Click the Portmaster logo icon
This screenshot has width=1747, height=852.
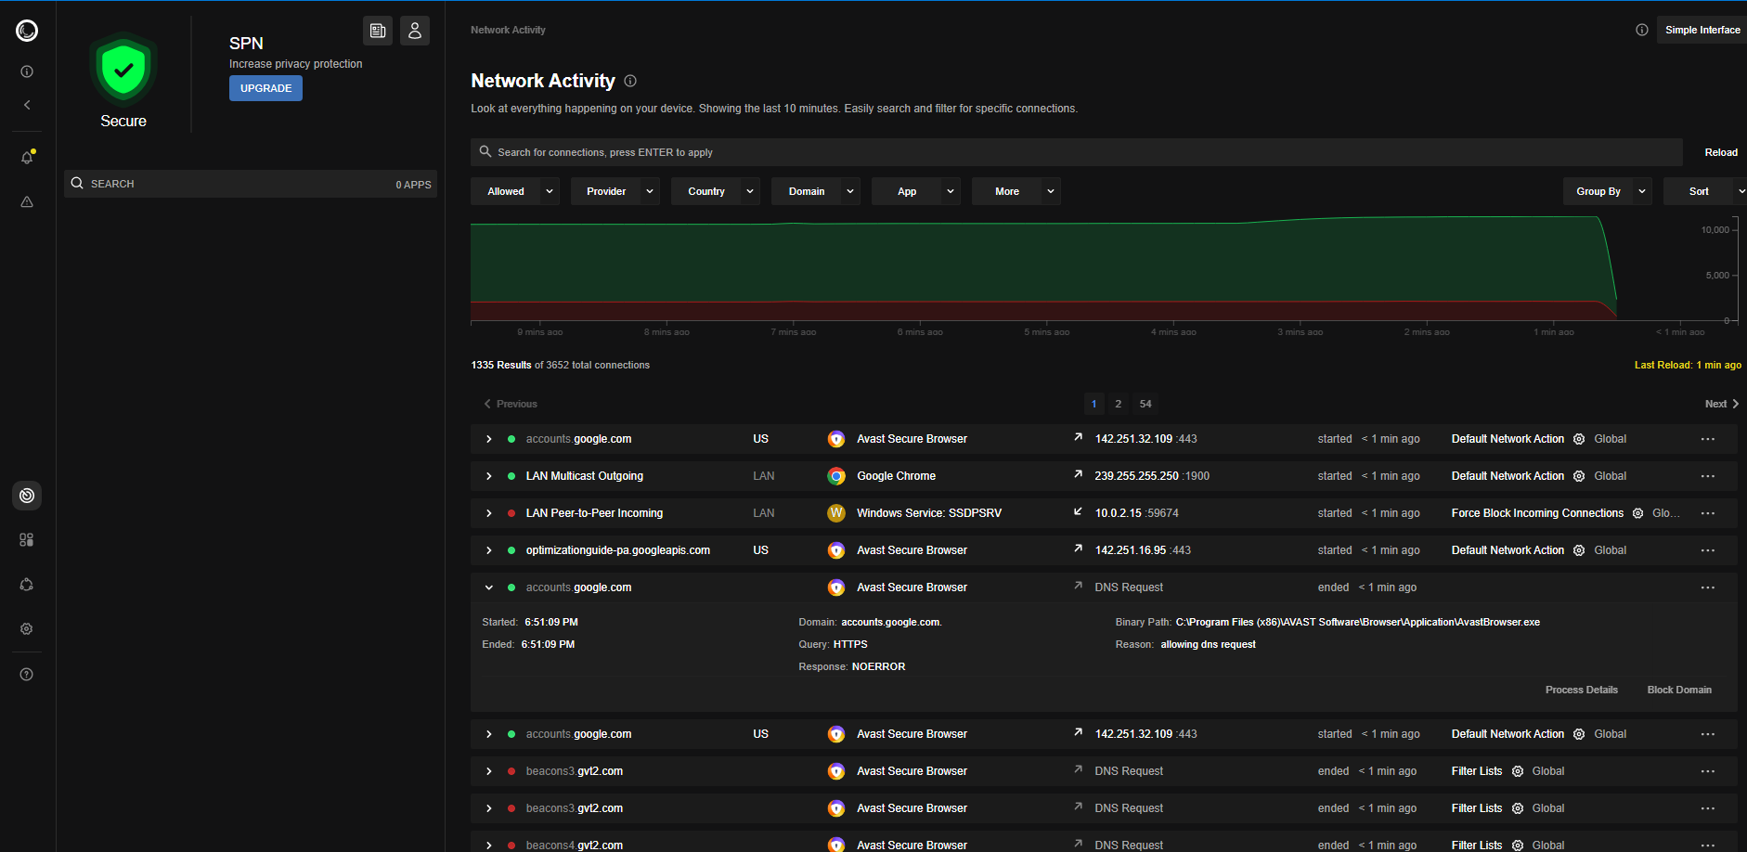[x=27, y=31]
